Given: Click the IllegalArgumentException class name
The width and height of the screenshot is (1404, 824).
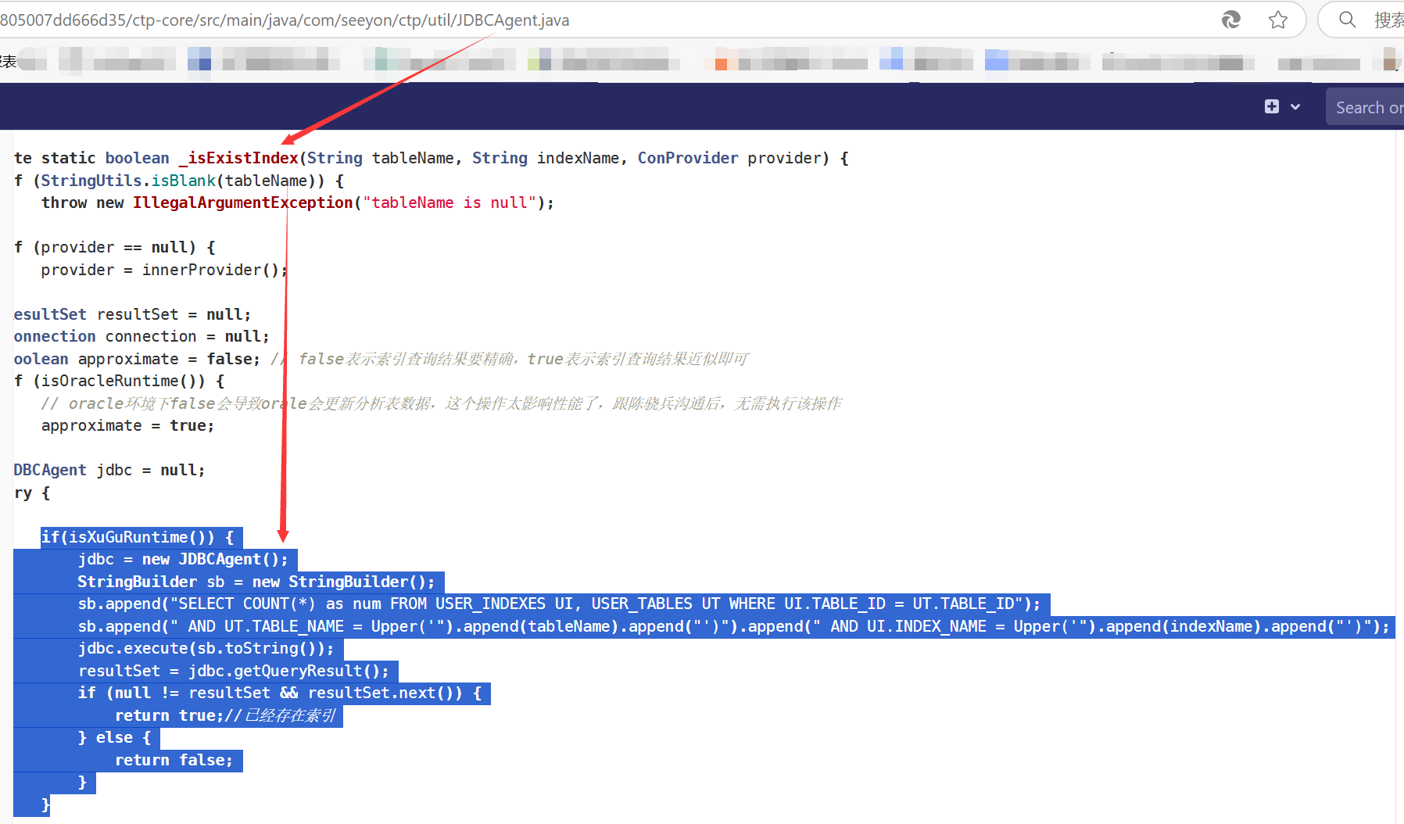Looking at the screenshot, I should [242, 202].
